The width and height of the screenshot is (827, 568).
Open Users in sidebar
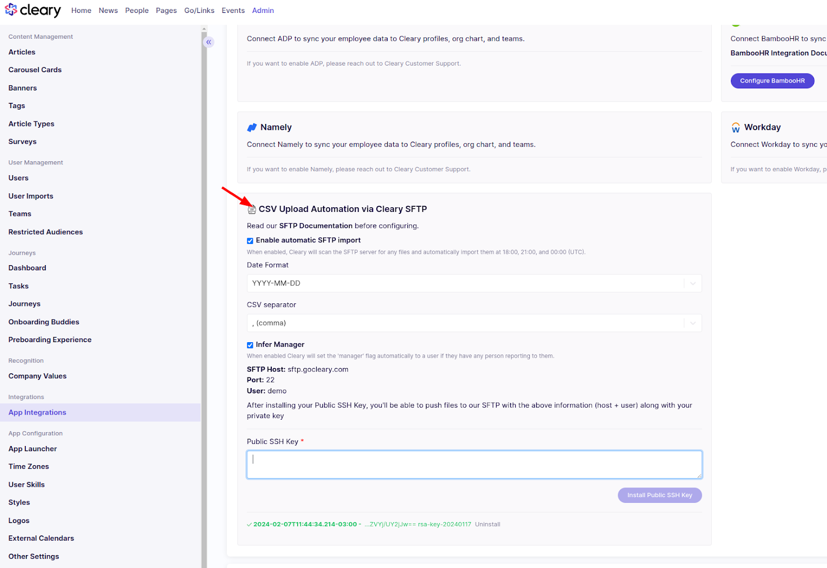click(19, 178)
